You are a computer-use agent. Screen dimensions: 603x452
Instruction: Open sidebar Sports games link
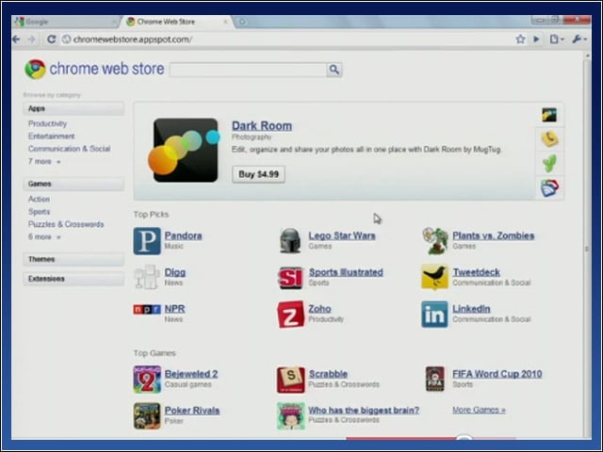(x=39, y=211)
